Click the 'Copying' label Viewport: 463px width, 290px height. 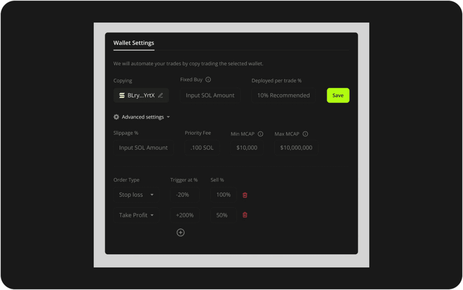[x=123, y=81]
